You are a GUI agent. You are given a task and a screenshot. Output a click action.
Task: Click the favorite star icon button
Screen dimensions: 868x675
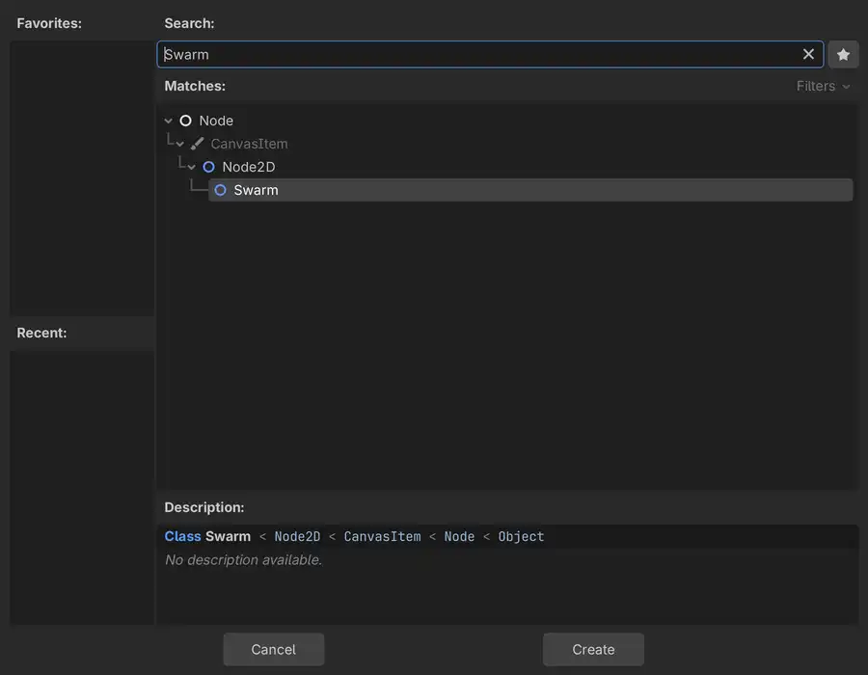coord(843,54)
